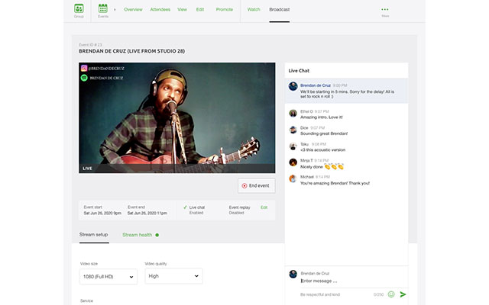Expand the Video size dropdown
Image resolution: width=489 pixels, height=305 pixels.
pyautogui.click(x=108, y=276)
